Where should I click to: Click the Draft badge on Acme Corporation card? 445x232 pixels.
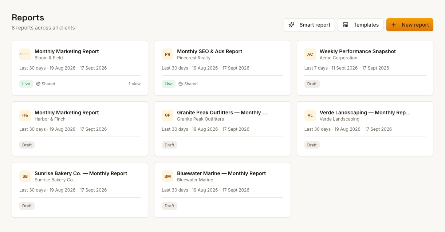pos(312,84)
